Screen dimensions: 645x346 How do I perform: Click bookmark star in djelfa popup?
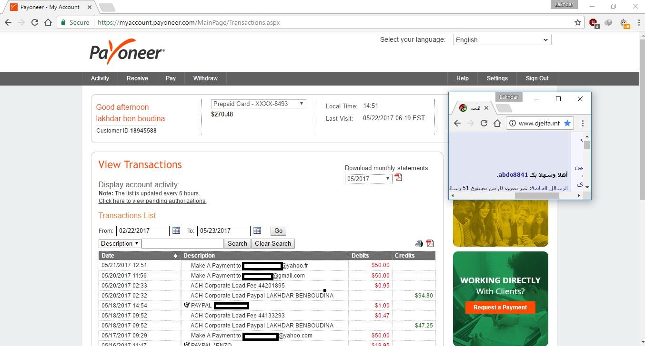567,123
